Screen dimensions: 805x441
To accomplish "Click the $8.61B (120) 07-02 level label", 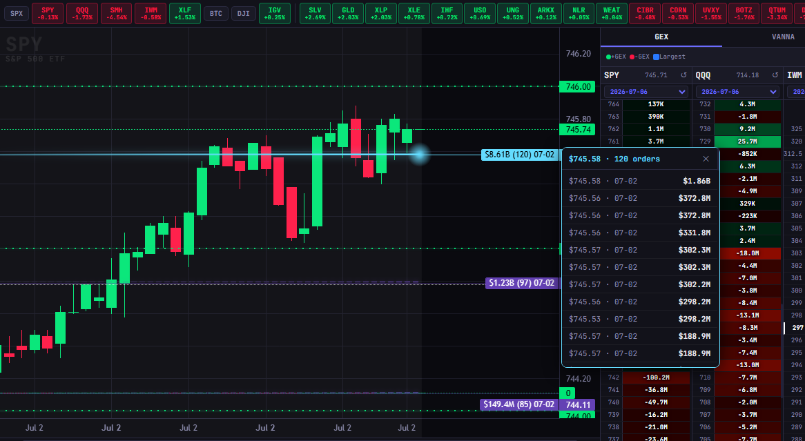I will (520, 155).
